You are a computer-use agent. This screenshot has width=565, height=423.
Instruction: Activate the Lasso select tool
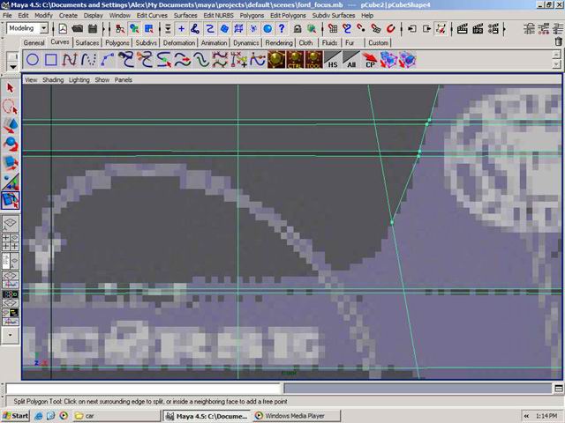[11, 107]
